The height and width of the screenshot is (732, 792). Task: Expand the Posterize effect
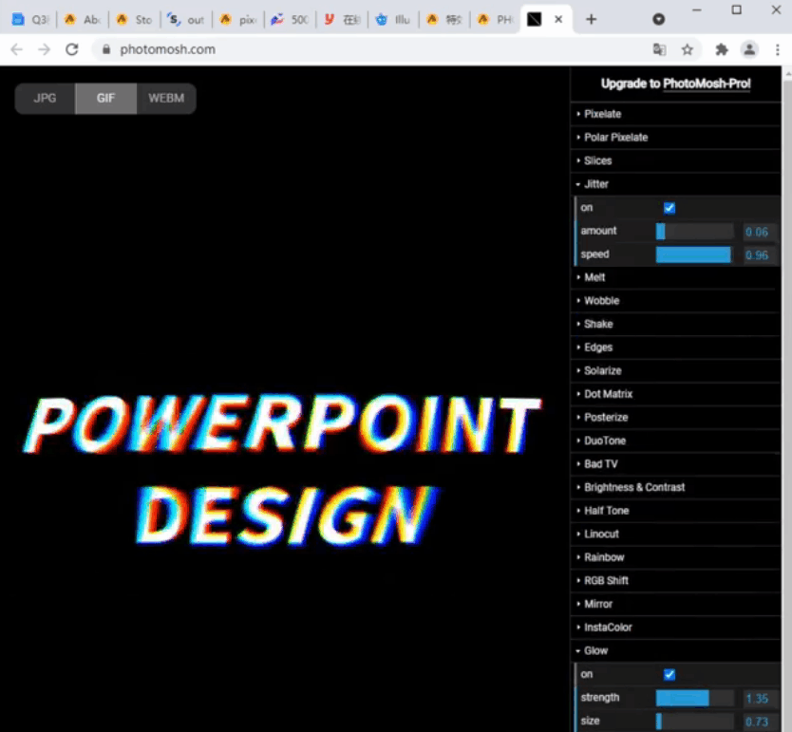(x=675, y=418)
